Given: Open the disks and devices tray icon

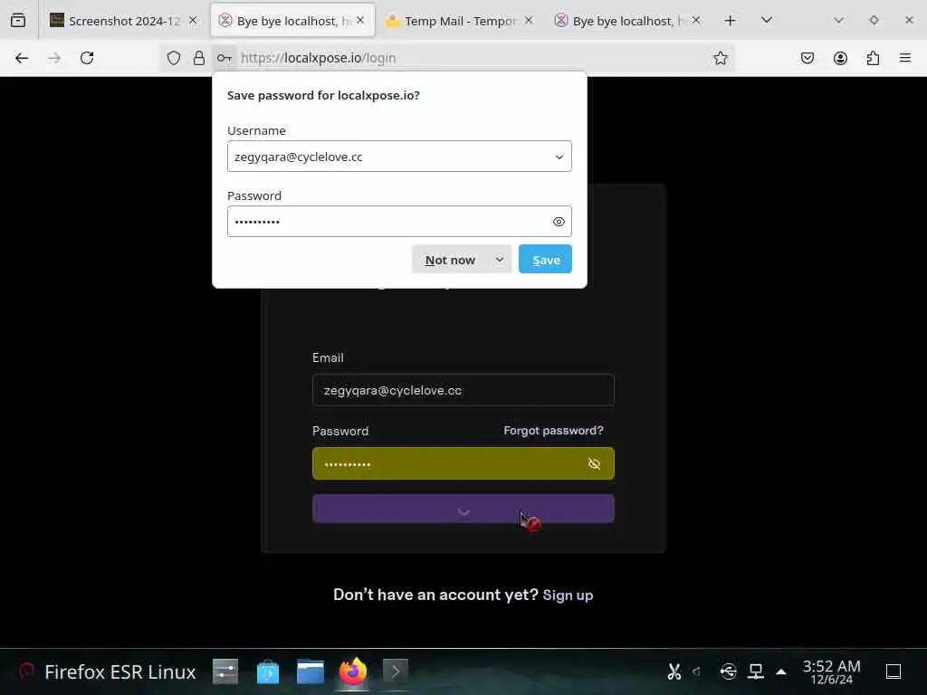Looking at the screenshot, I should tap(729, 672).
